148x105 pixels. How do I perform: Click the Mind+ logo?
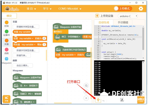12,9
